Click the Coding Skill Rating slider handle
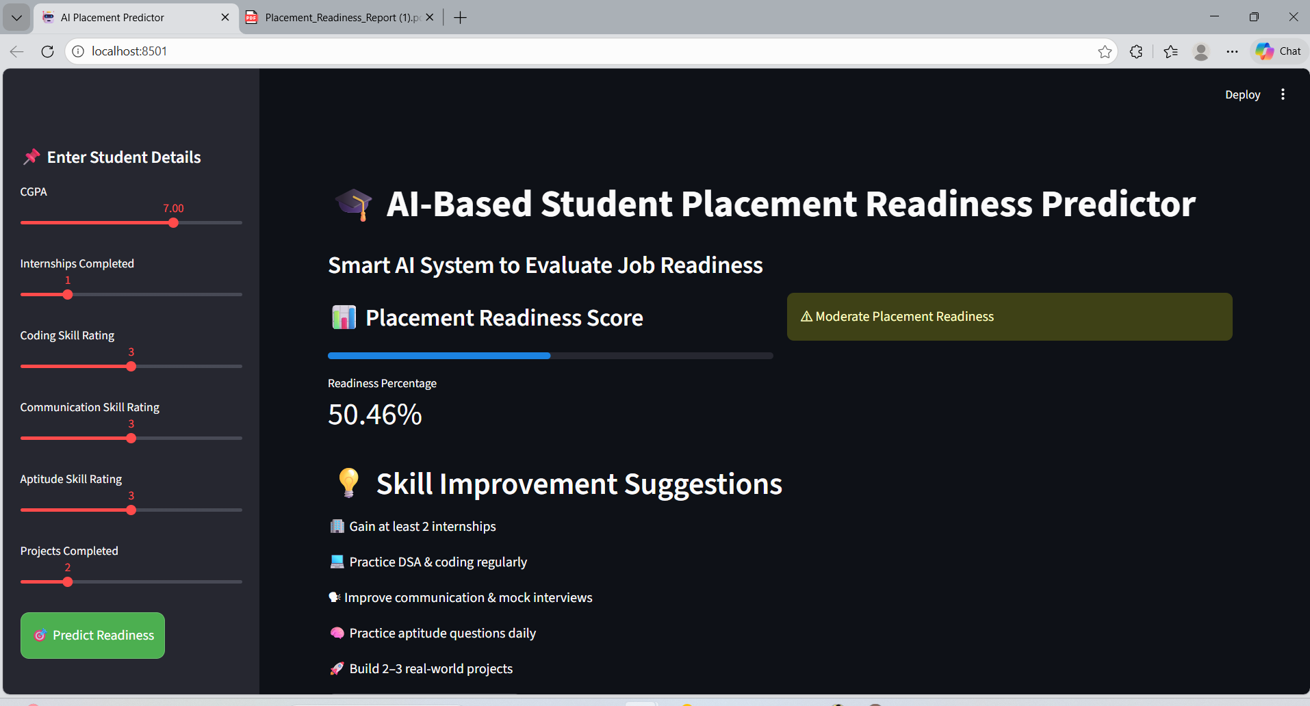 (x=131, y=367)
